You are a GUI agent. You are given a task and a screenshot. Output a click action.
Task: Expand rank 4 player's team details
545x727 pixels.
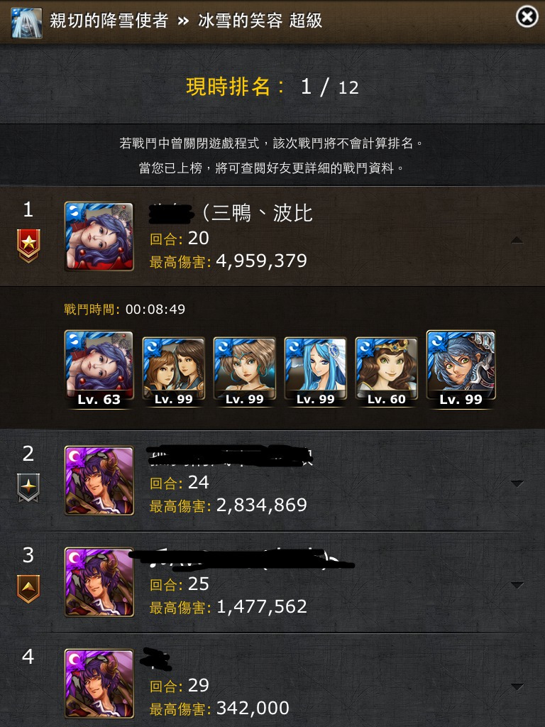click(x=517, y=687)
